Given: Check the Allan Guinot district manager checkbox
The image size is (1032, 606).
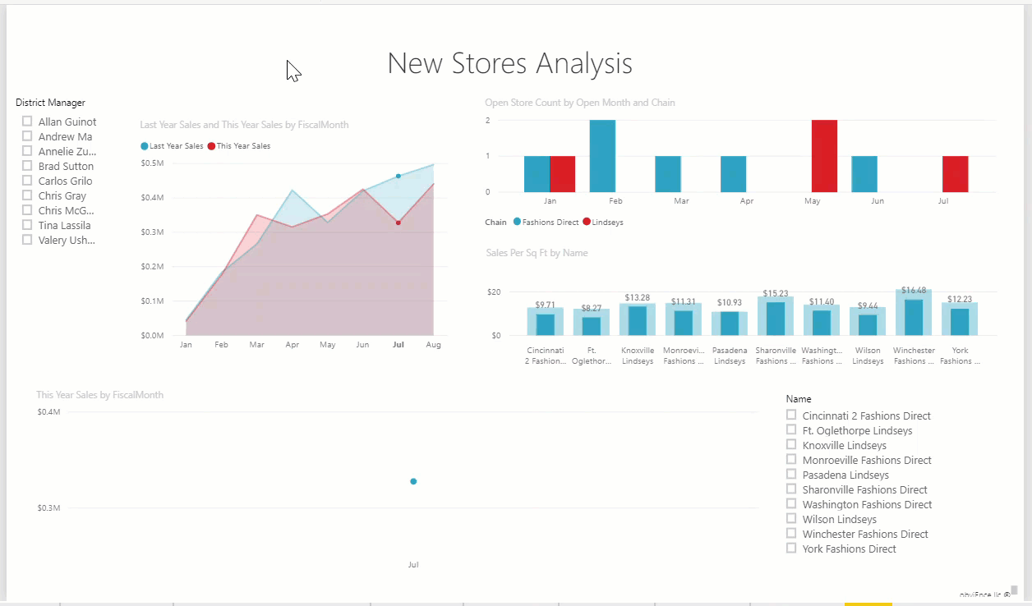Looking at the screenshot, I should [25, 122].
